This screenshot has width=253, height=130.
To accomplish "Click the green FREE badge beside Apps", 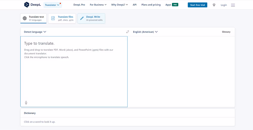I will point(175,5).
